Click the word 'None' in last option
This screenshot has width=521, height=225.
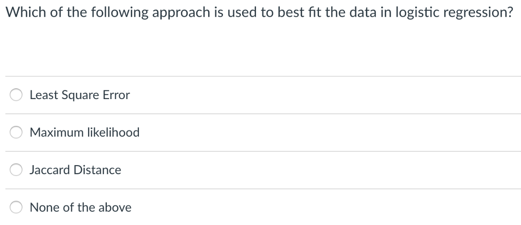tap(43, 208)
